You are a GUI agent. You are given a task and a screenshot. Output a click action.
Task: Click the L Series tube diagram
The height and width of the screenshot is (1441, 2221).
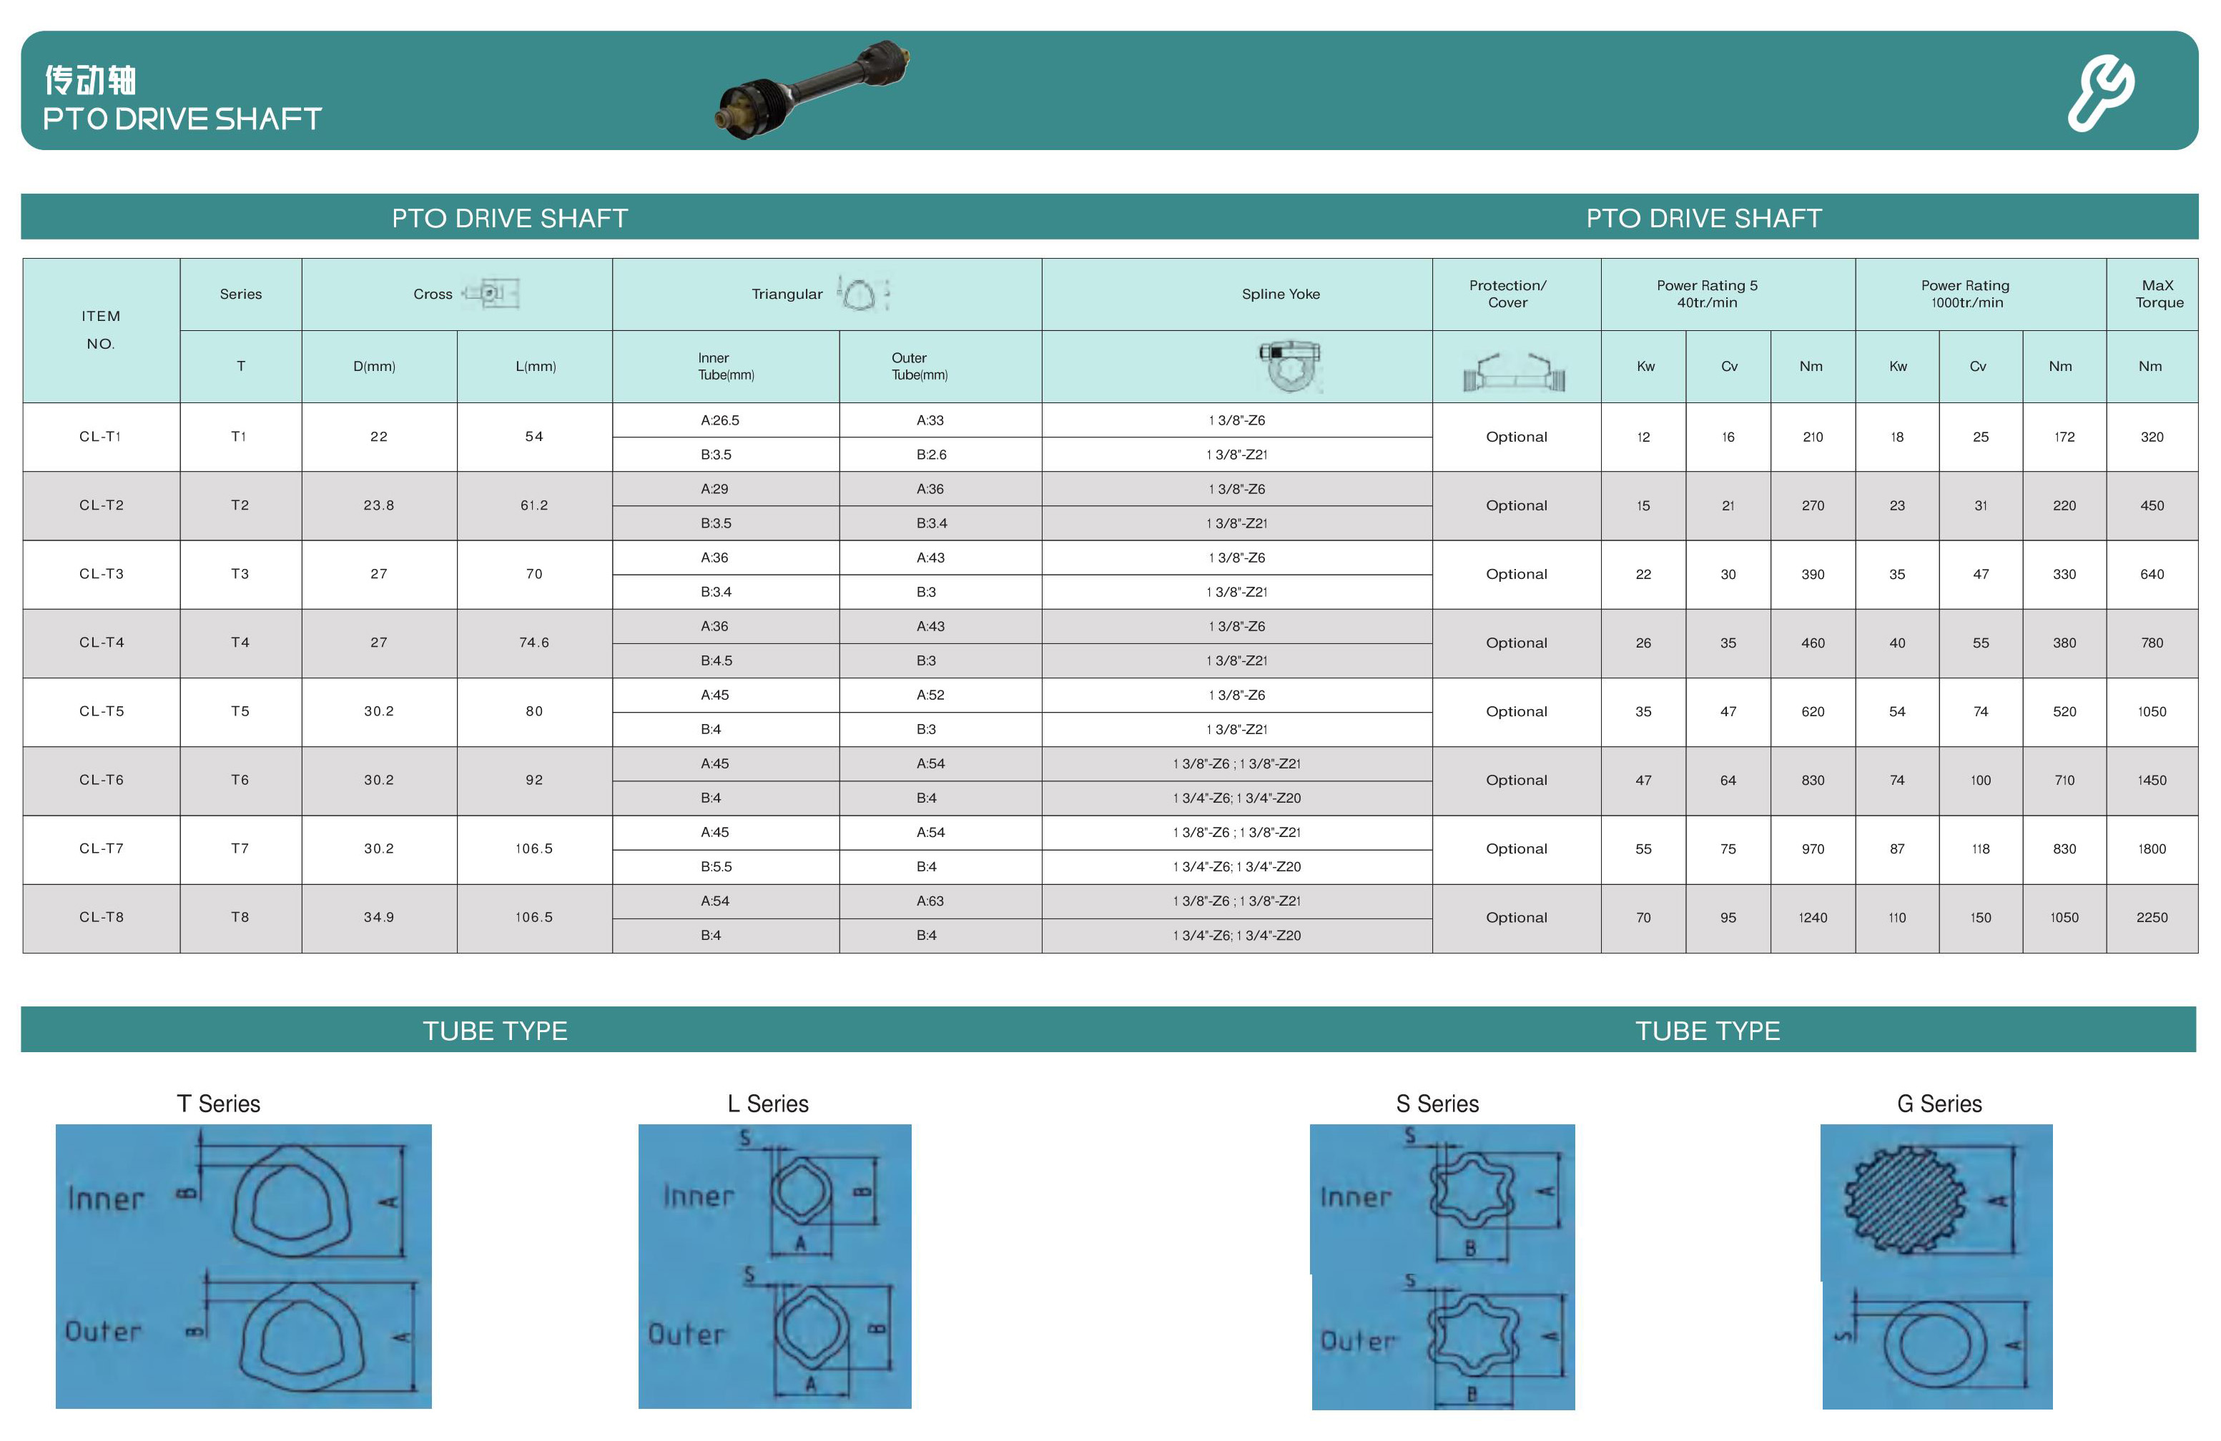tap(774, 1266)
